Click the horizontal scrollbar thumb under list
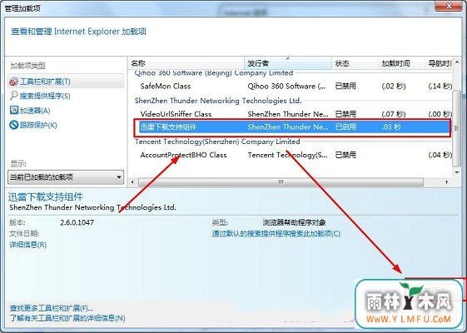 [x=281, y=182]
